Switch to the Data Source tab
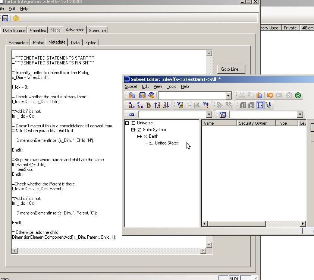 14,31
